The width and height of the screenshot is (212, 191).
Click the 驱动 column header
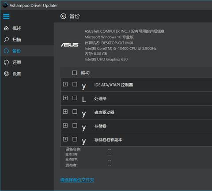[x=85, y=73]
